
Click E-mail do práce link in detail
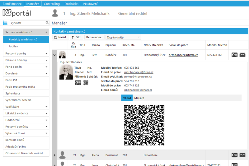[139, 72]
